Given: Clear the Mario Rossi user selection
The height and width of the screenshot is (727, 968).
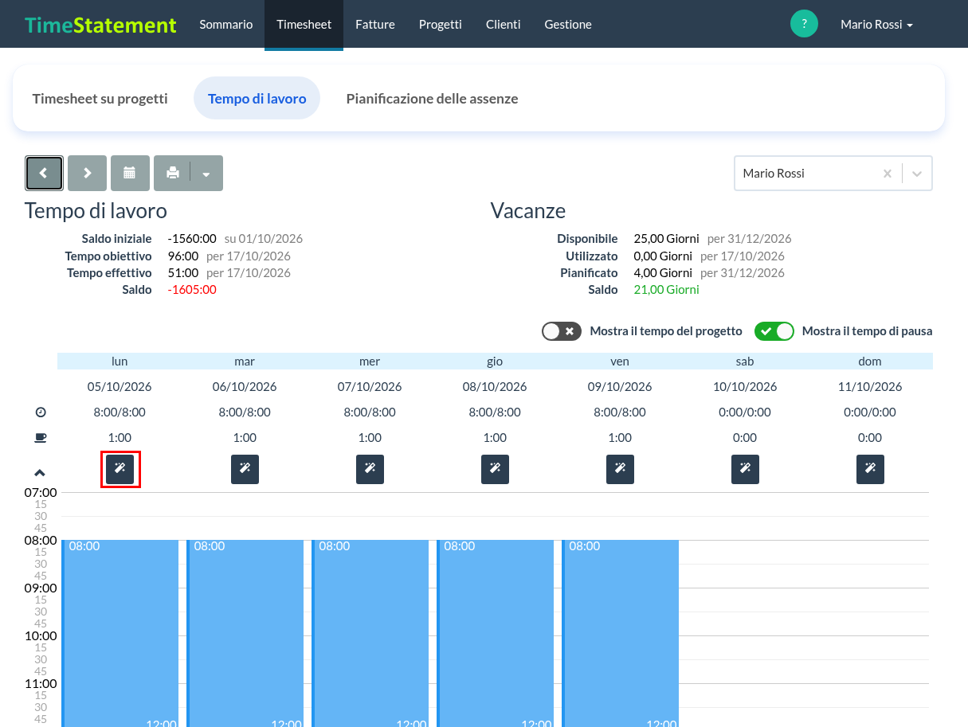Looking at the screenshot, I should click(x=887, y=174).
